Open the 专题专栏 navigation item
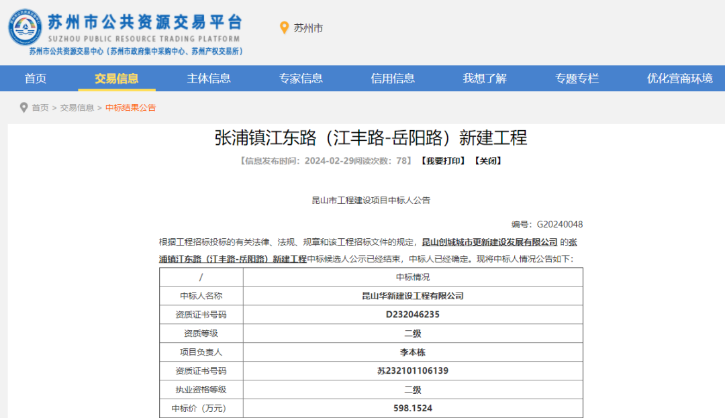 tap(577, 79)
